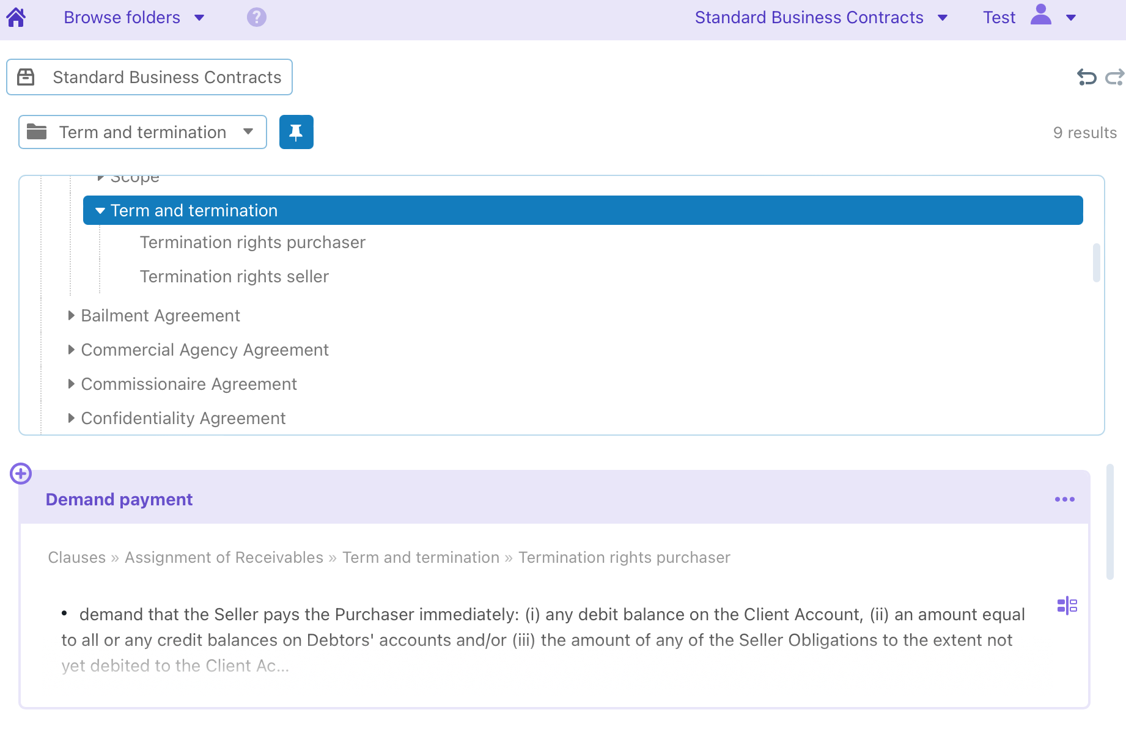Click folder icon in folder selector

pos(37,131)
